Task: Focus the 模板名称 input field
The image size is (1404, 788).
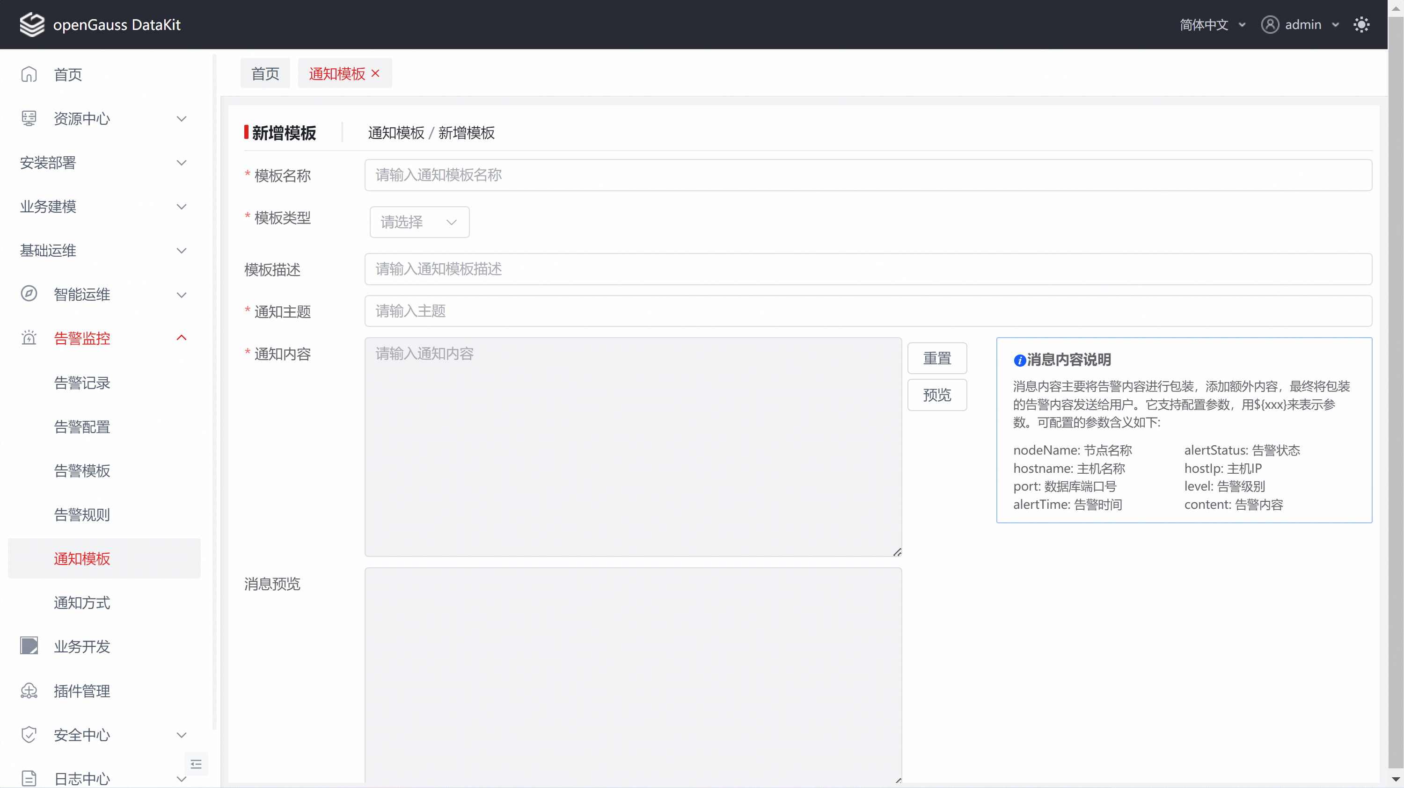Action: tap(868, 175)
